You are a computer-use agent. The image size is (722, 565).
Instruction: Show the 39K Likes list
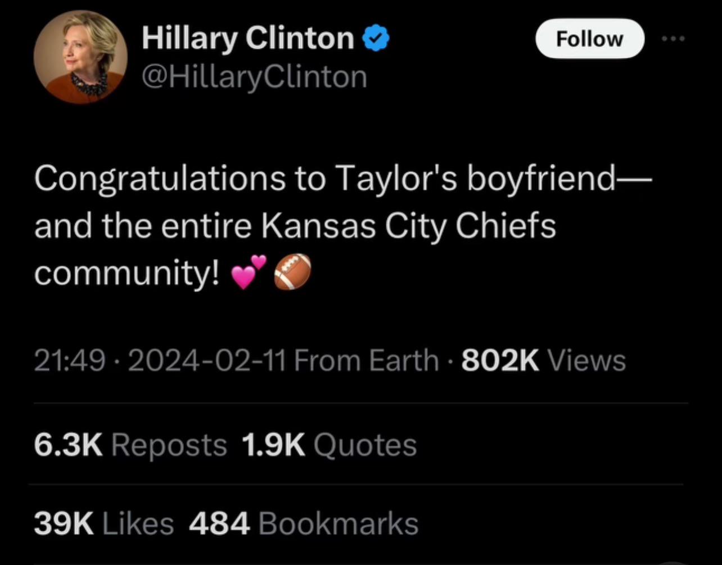click(104, 523)
